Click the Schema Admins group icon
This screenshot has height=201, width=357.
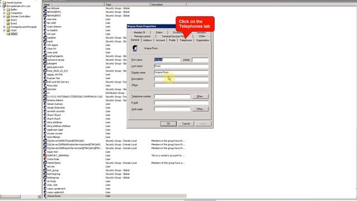click(x=45, y=100)
